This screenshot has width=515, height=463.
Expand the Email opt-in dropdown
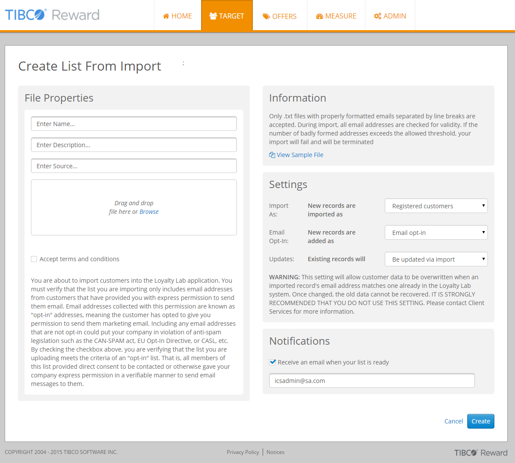436,233
